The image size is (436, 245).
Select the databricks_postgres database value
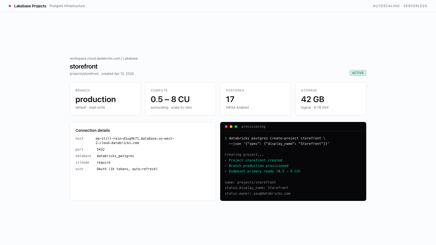coord(115,156)
